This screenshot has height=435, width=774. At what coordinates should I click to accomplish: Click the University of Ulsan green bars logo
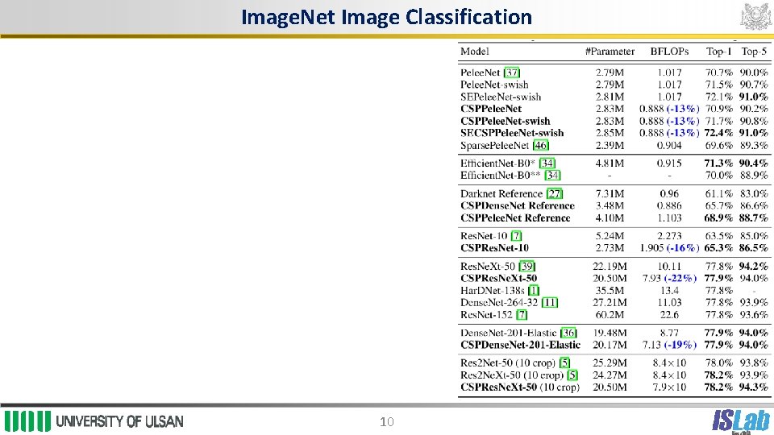[x=27, y=421]
